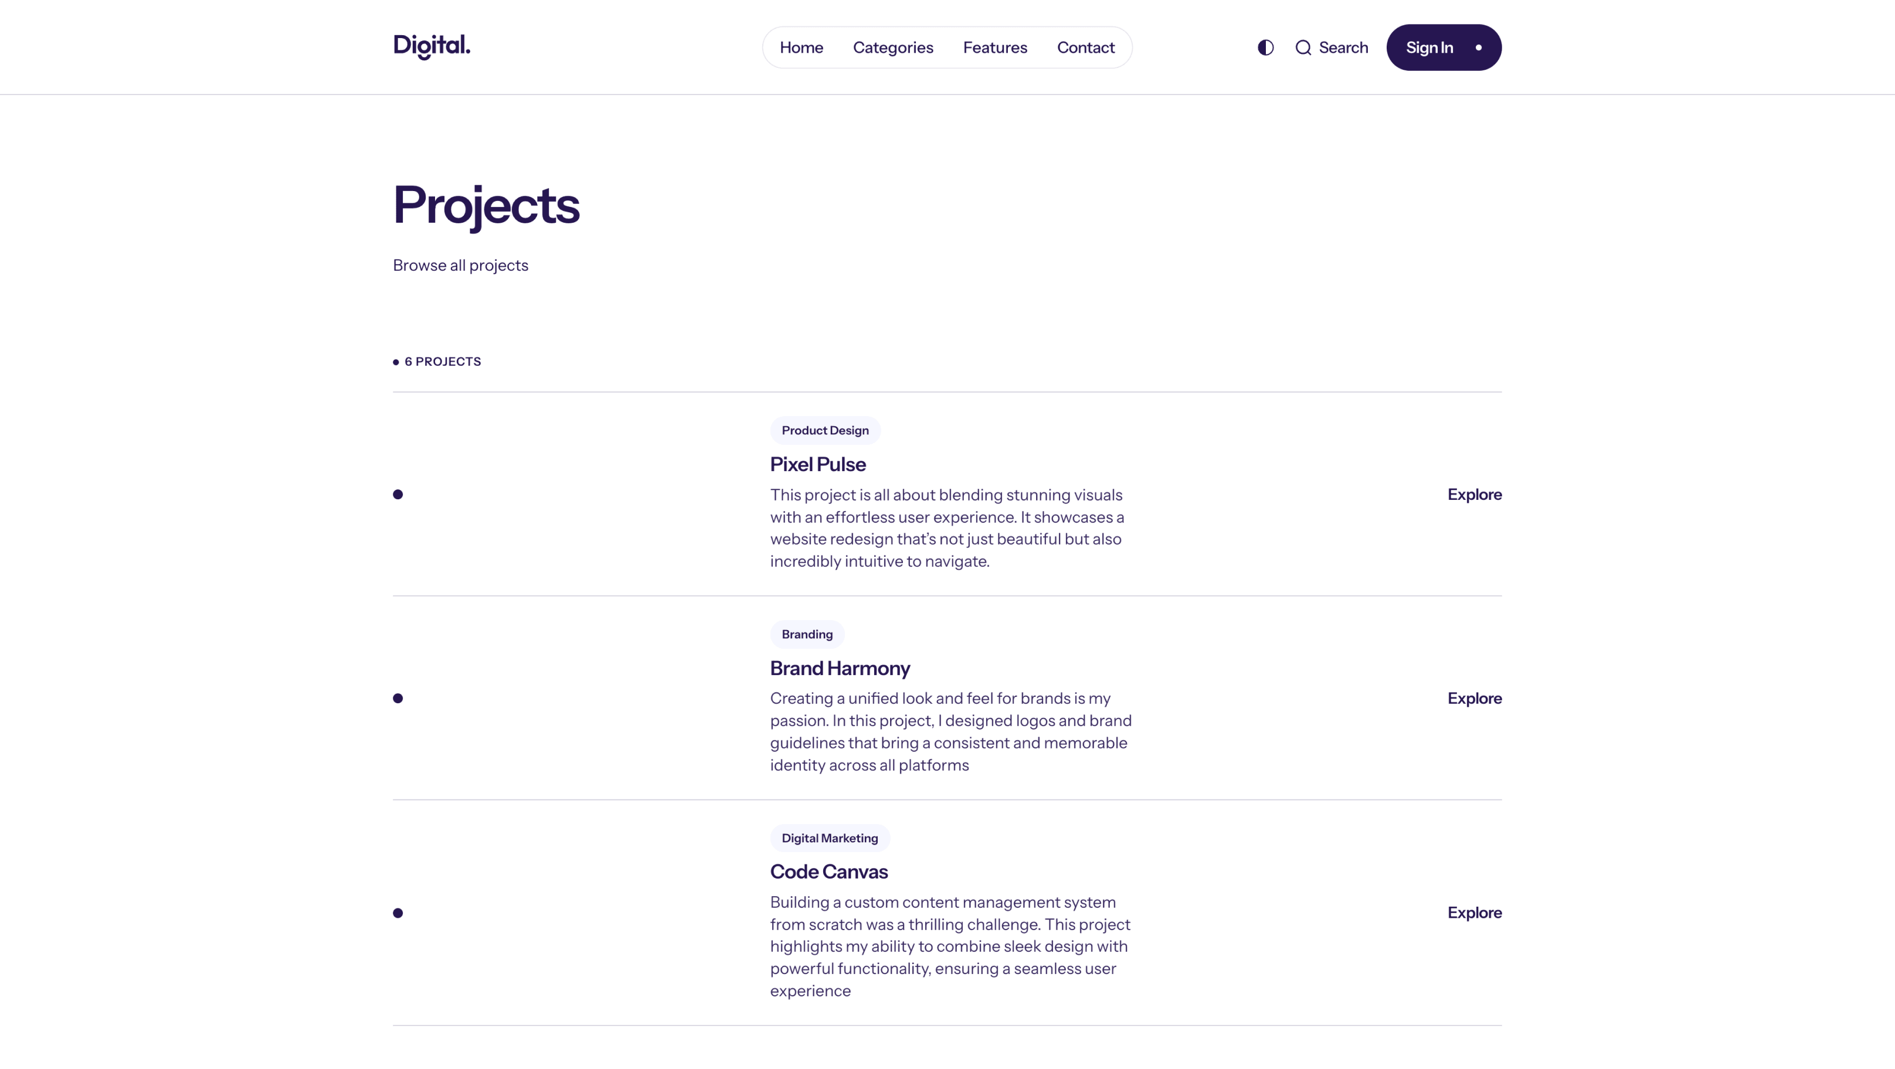Open the Categories navigation menu

coord(893,48)
